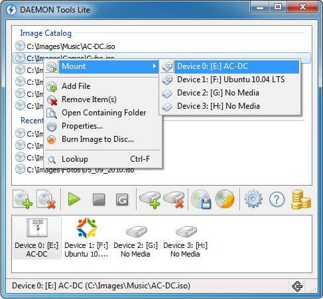323x299 pixels.
Task: Click the DAEMON Tools lightning title icon
Action: point(11,10)
